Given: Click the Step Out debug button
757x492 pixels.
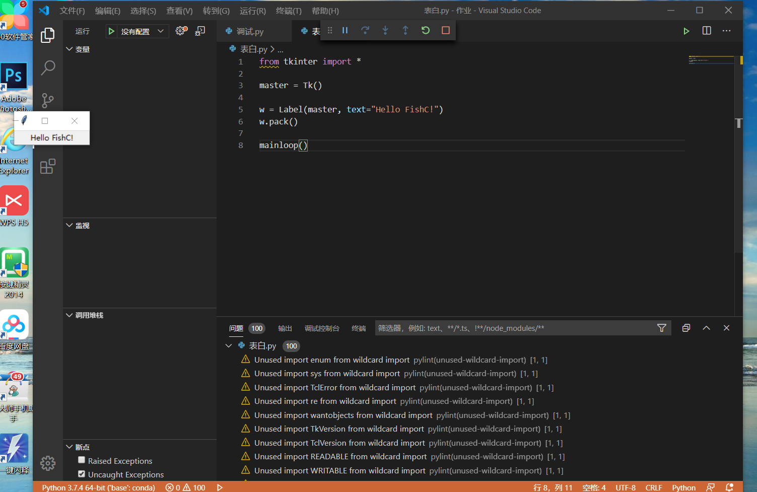Looking at the screenshot, I should pyautogui.click(x=405, y=30).
